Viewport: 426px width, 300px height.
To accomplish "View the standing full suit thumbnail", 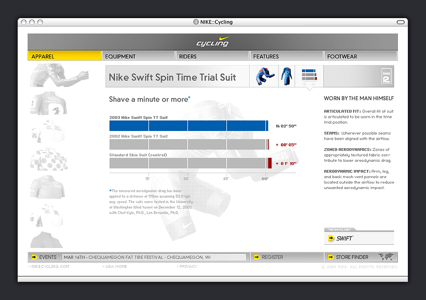I will (x=286, y=76).
